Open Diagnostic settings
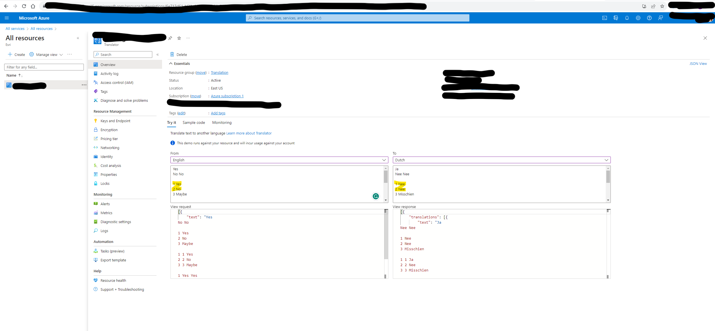This screenshot has width=715, height=331. coord(116,222)
